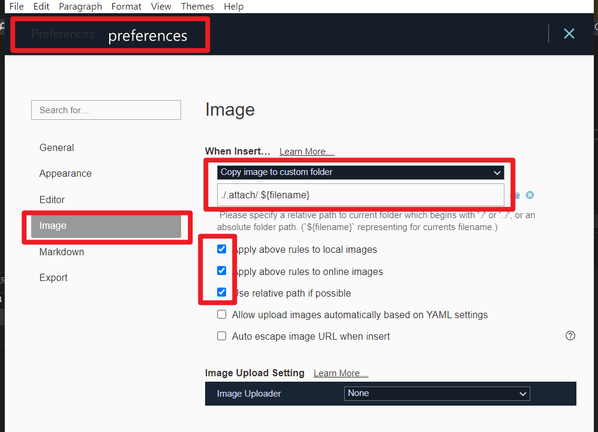This screenshot has width=598, height=432.
Task: Enable Allow upload images automatically based on YAML
Action: point(222,315)
